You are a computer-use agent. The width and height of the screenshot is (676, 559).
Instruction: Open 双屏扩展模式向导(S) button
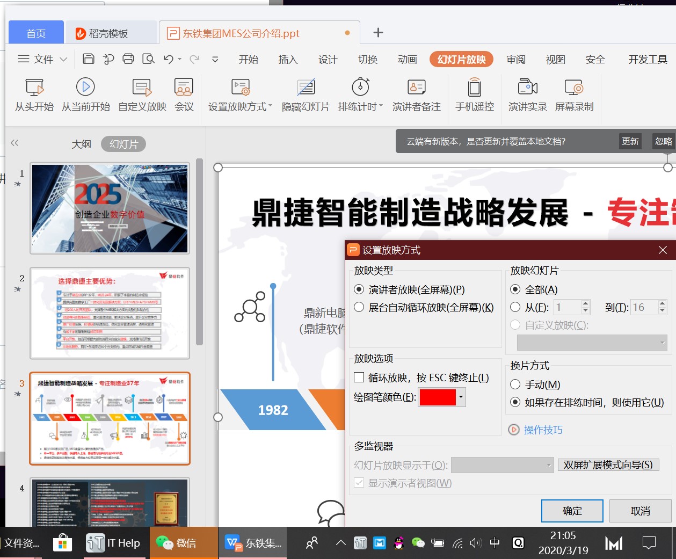pyautogui.click(x=608, y=465)
